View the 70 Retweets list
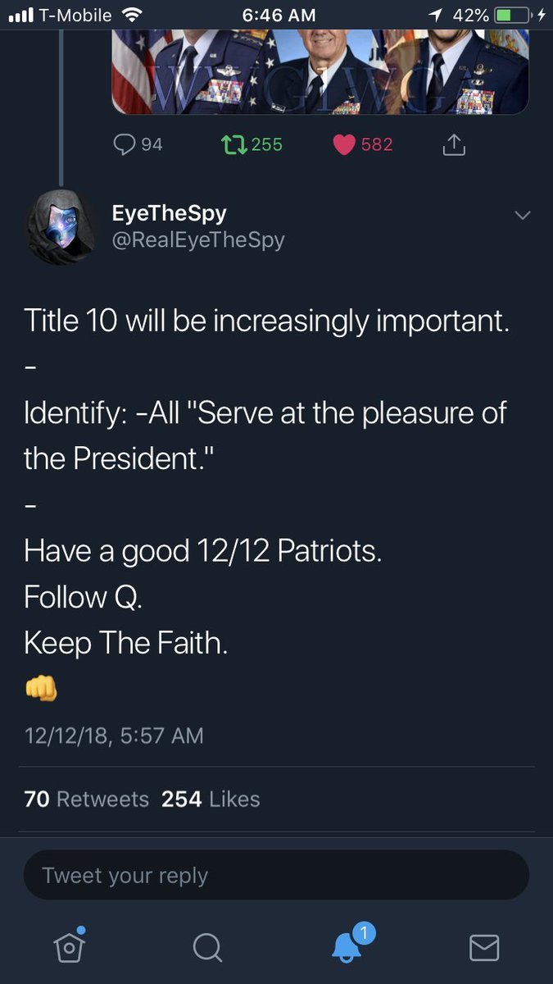This screenshot has width=553, height=984. click(87, 799)
